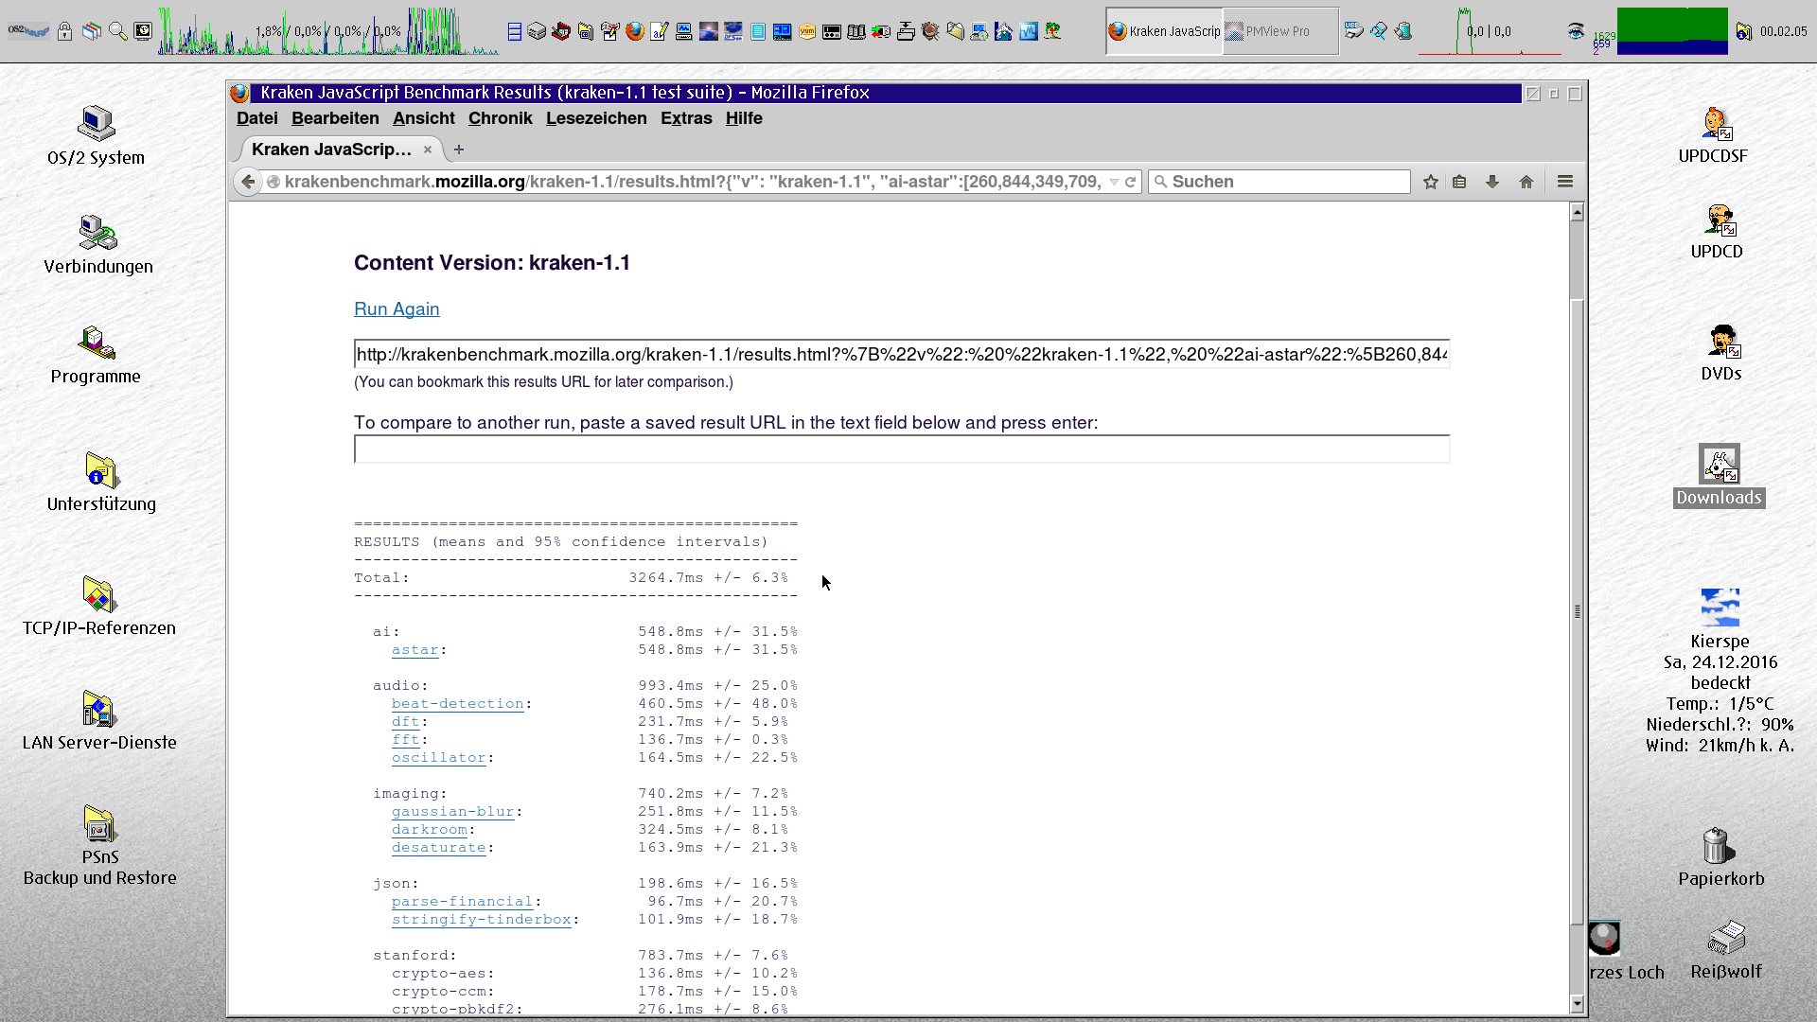Reload the page with refresh icon
Viewport: 1817px width, 1022px height.
tap(1130, 182)
